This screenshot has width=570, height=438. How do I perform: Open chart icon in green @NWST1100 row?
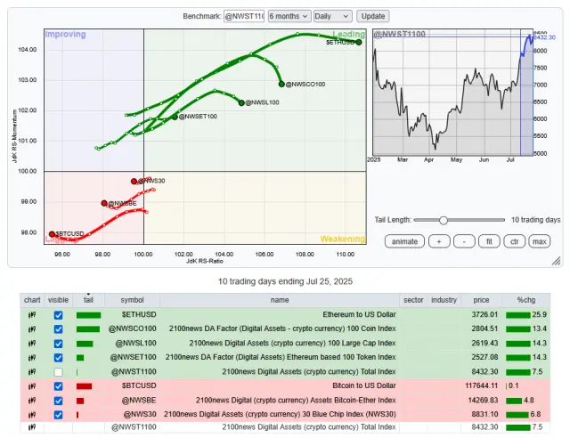point(32,372)
